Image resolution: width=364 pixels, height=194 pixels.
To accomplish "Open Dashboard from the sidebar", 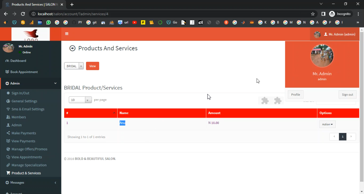I will point(18,61).
